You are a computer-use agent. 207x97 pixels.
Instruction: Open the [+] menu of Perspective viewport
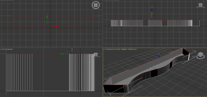click(105, 49)
